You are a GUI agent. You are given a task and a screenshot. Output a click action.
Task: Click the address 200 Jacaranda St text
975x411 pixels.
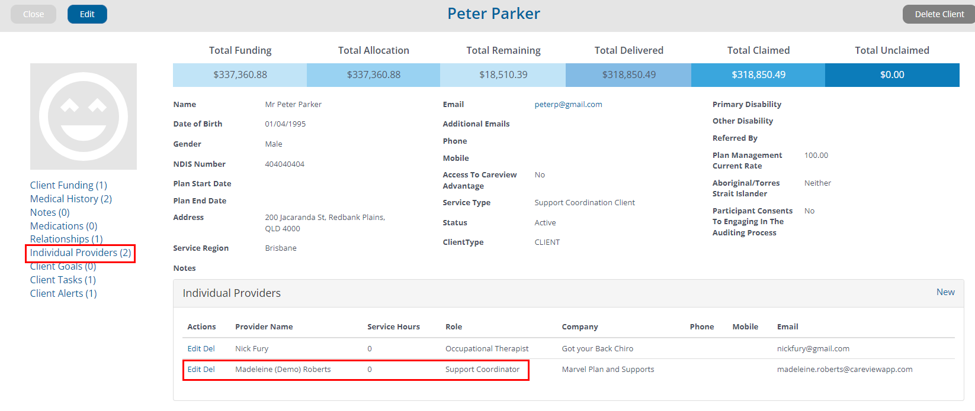tap(325, 222)
